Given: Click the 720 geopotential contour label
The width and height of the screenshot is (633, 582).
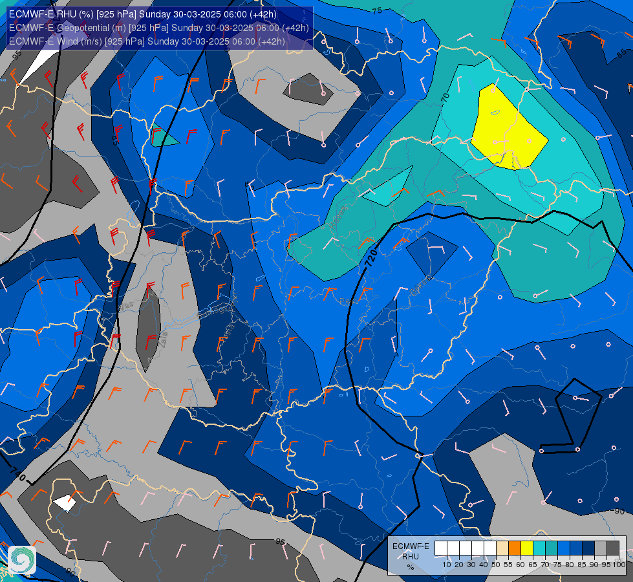Looking at the screenshot, I should [371, 259].
